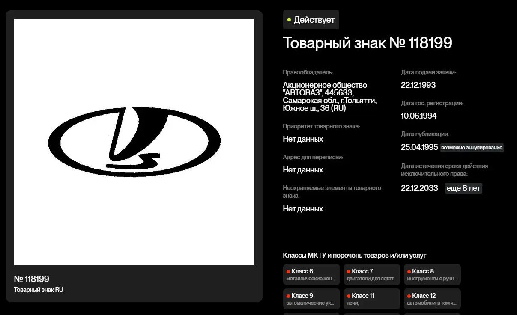Click the rights holder АВТОВАЗ address text
This screenshot has height=315, width=517.
tap(329, 97)
